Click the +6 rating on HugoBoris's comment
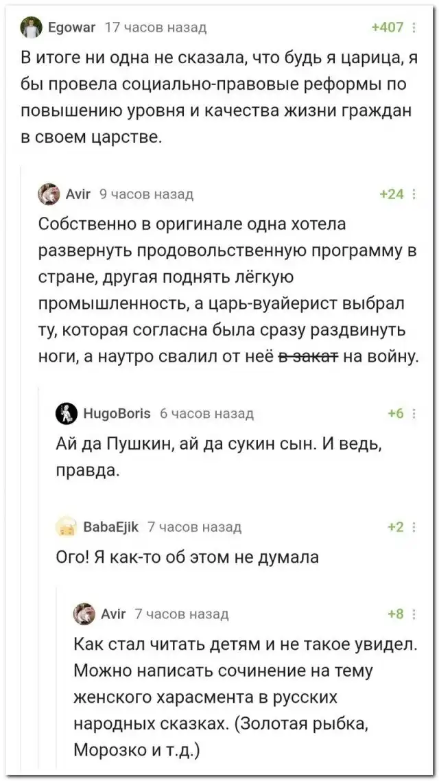Viewport: 439px width, 781px height. (395, 414)
